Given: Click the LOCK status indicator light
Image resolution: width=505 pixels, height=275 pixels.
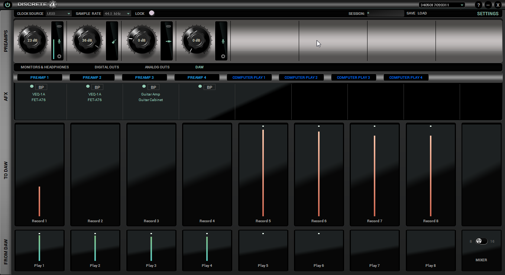Looking at the screenshot, I should (x=151, y=13).
